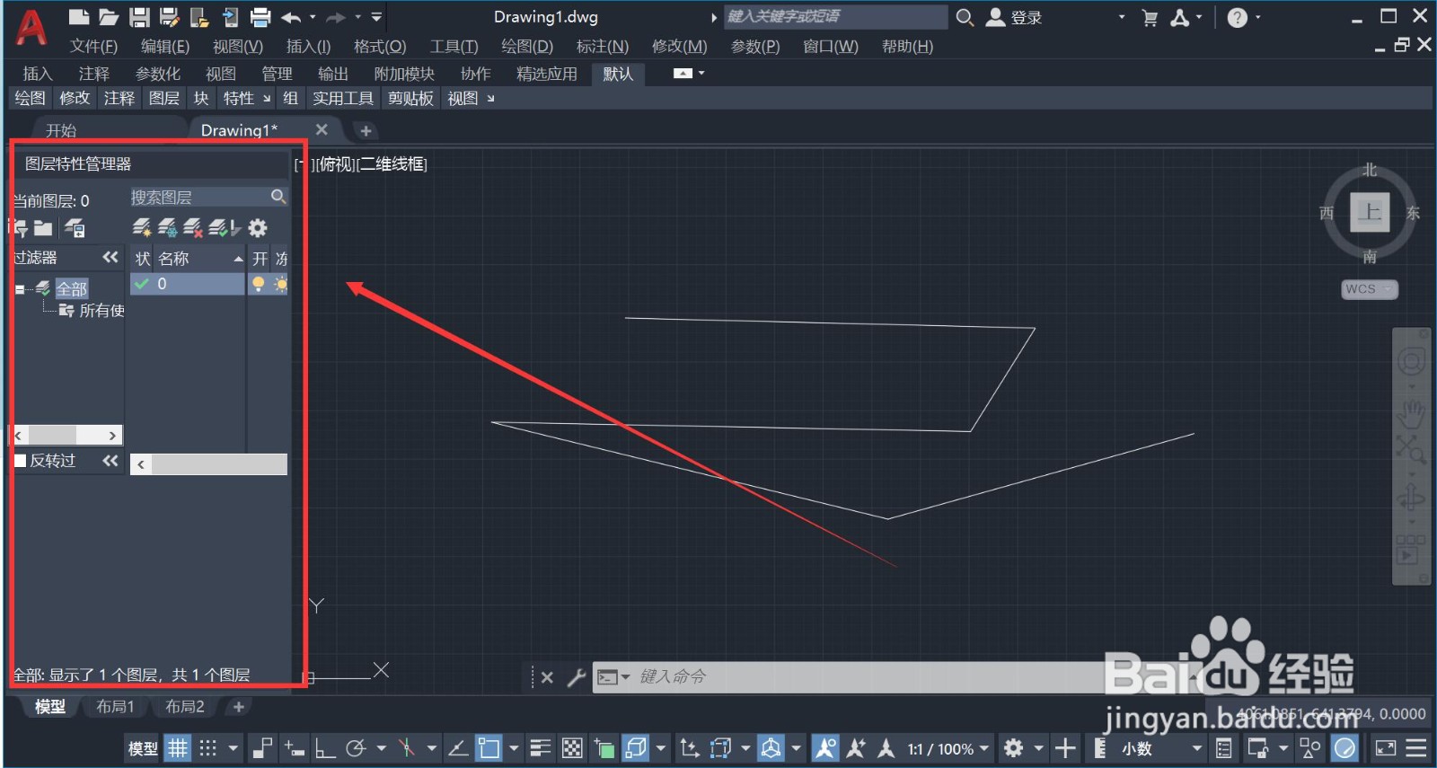Undo the last action with Undo arrow

[x=291, y=16]
